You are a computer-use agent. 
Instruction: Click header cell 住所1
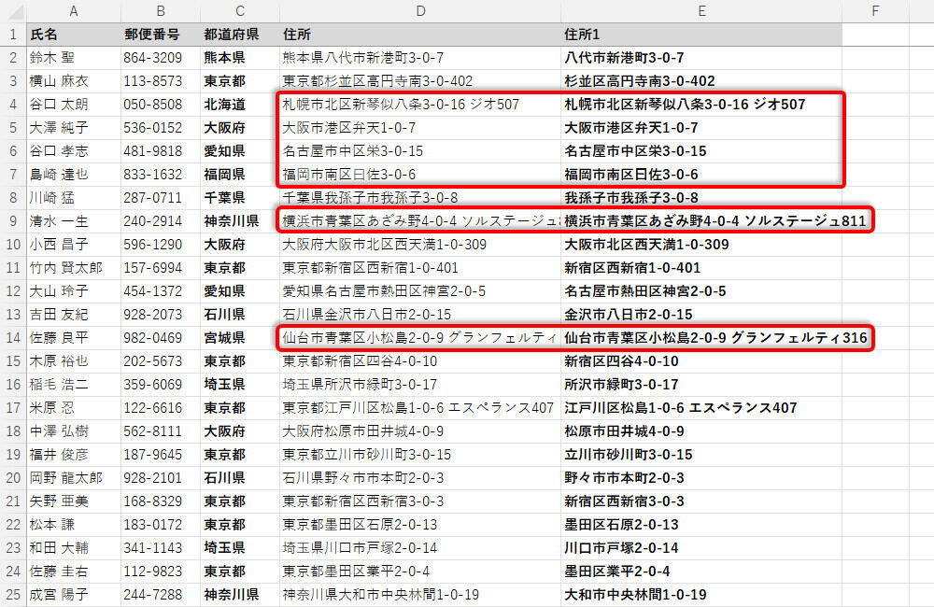coord(701,35)
